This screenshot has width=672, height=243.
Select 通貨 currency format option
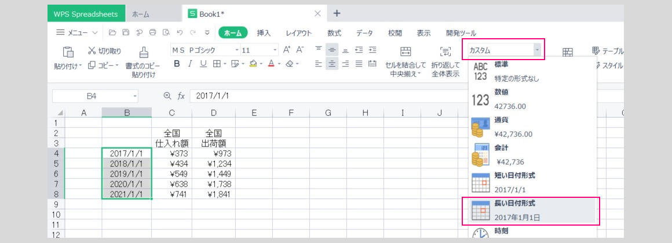click(x=533, y=127)
